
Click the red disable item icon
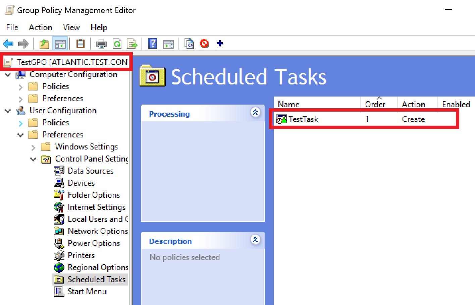pos(205,44)
